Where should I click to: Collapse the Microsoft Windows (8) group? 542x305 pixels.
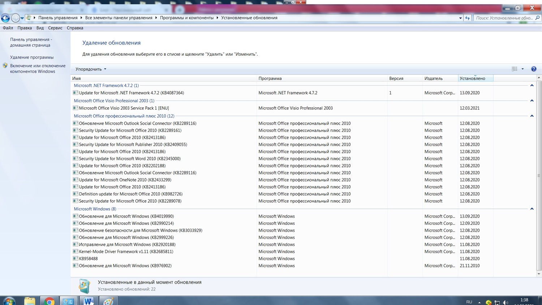pos(532,209)
